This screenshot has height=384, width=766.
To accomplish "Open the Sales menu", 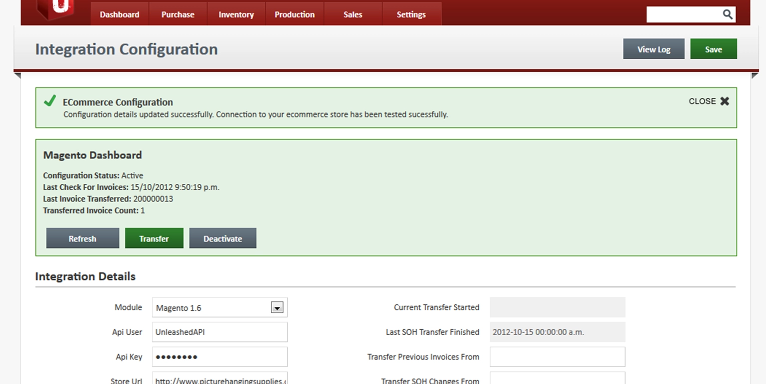I will click(x=353, y=14).
